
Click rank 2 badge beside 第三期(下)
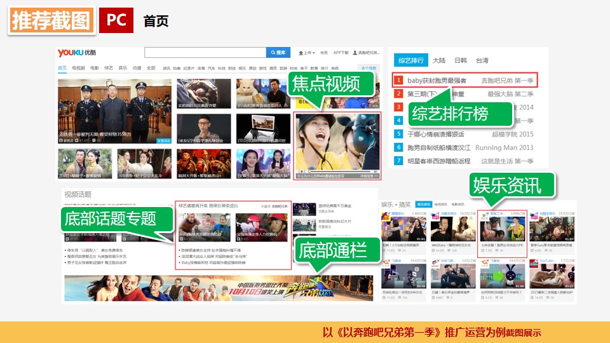click(x=398, y=93)
